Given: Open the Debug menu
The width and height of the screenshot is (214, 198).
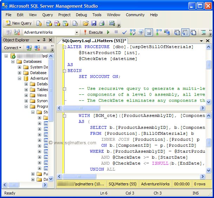Looking at the screenshot, I should click(x=81, y=15).
